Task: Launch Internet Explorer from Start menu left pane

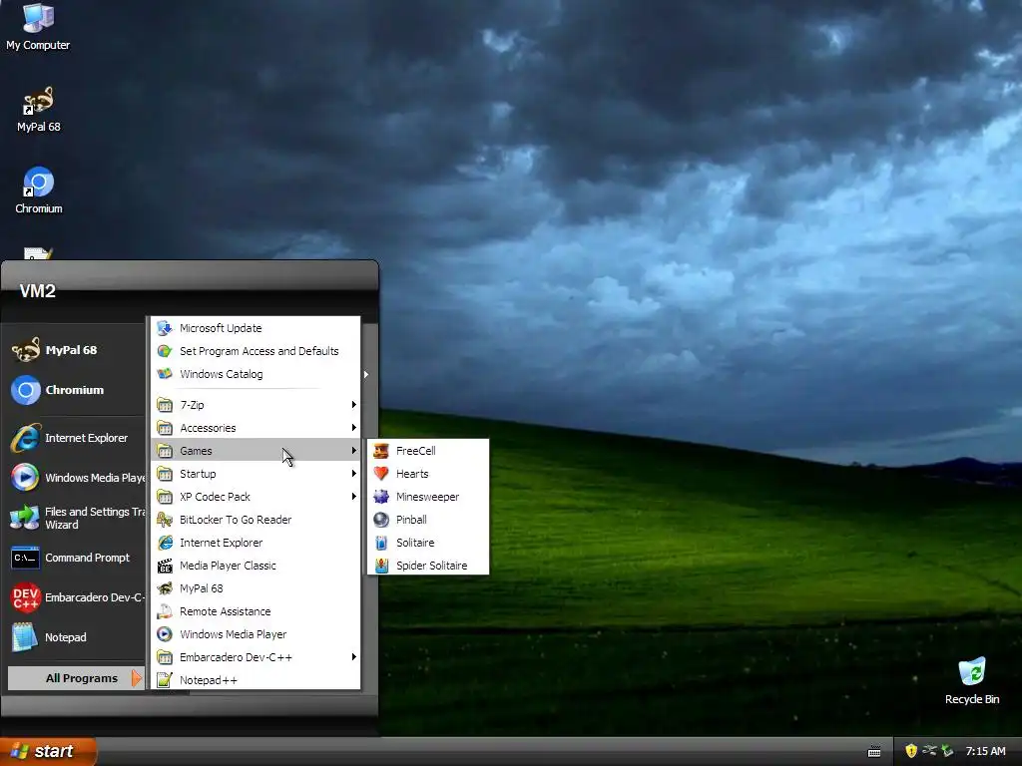Action: tap(76, 439)
